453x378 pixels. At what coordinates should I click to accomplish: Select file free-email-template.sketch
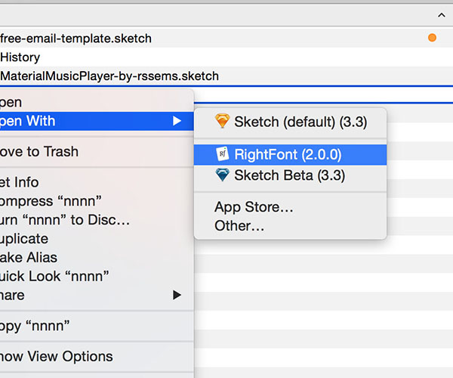(x=226, y=38)
